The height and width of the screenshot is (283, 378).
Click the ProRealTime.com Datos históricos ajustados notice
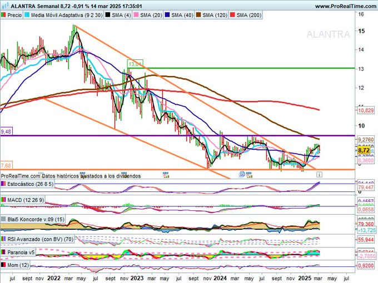click(x=71, y=176)
